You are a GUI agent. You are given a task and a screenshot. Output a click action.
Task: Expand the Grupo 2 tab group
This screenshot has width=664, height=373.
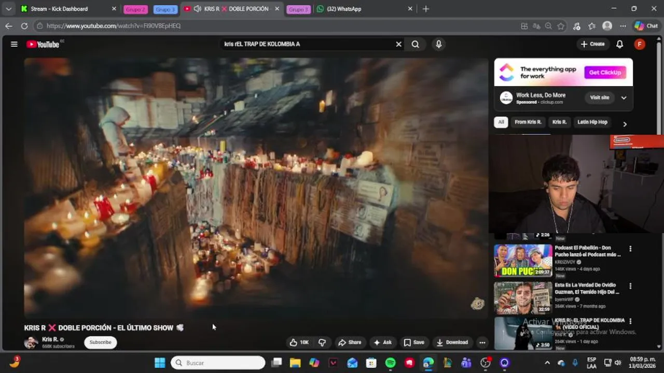coord(136,9)
